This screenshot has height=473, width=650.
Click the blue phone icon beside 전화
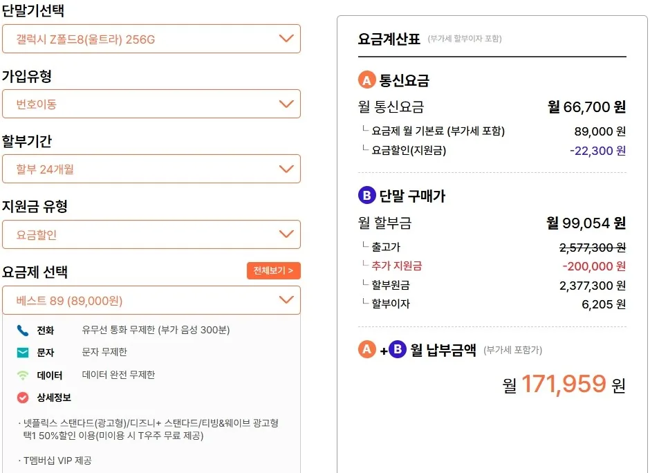[23, 331]
